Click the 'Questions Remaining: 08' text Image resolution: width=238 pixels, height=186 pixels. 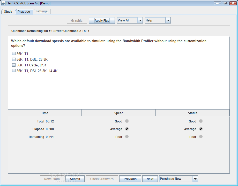29,31
